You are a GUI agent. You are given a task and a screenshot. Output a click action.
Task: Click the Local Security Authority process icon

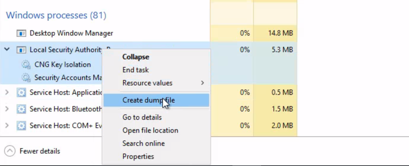click(21, 50)
